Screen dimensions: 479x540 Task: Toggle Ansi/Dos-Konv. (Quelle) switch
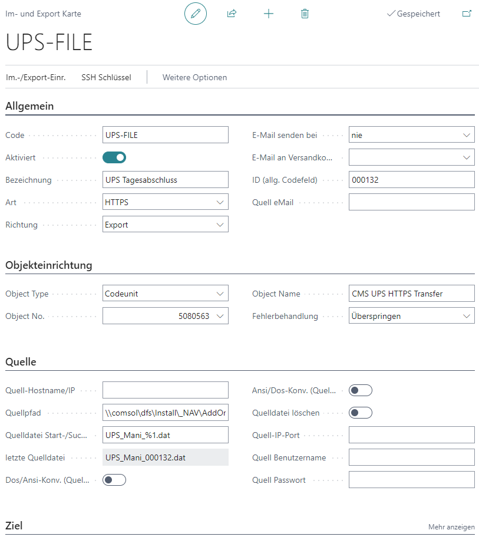(x=361, y=390)
